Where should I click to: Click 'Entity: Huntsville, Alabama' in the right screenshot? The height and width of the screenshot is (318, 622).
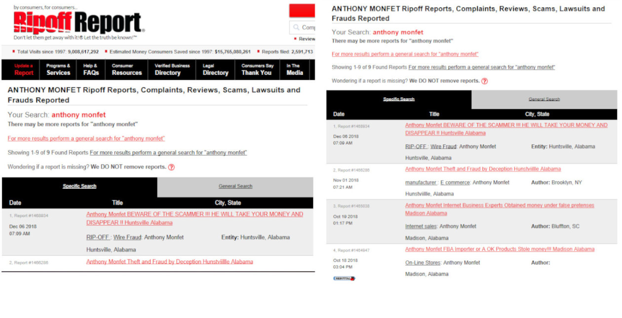[x=563, y=147]
